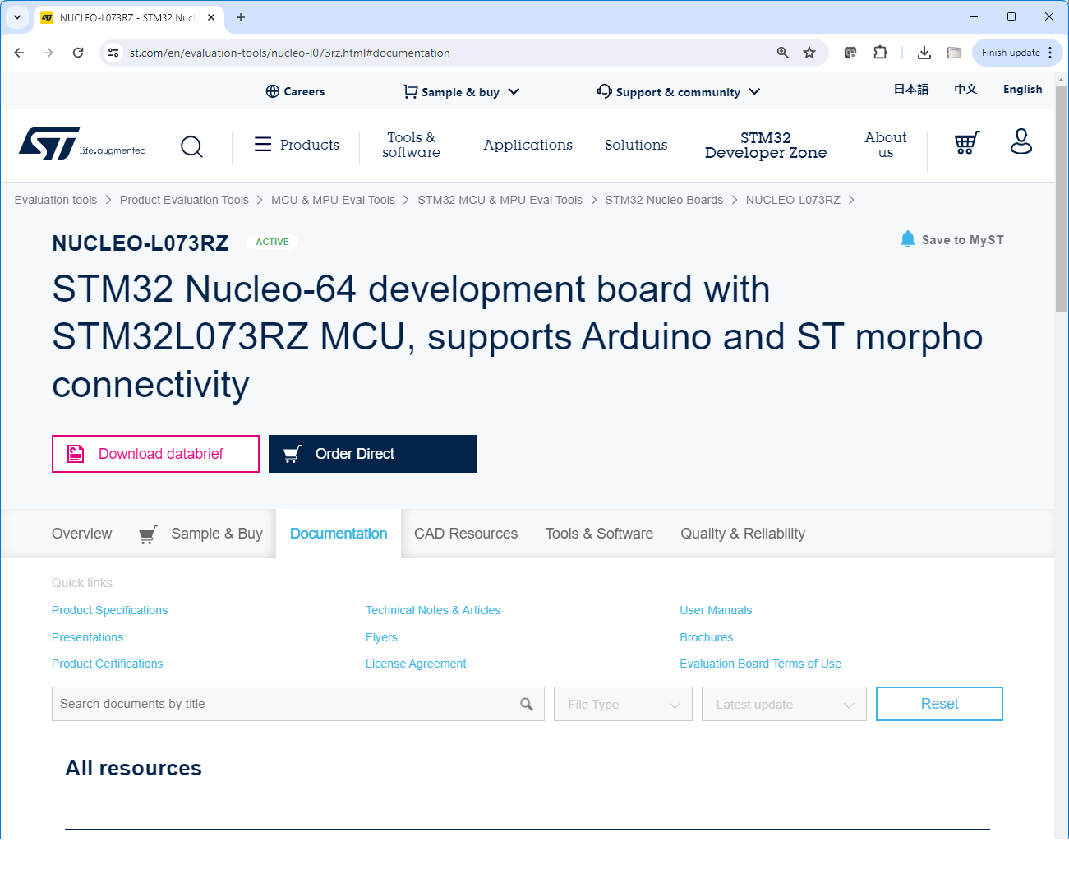Click the Save to MyST bell icon
The height and width of the screenshot is (888, 1069).
[x=908, y=238]
